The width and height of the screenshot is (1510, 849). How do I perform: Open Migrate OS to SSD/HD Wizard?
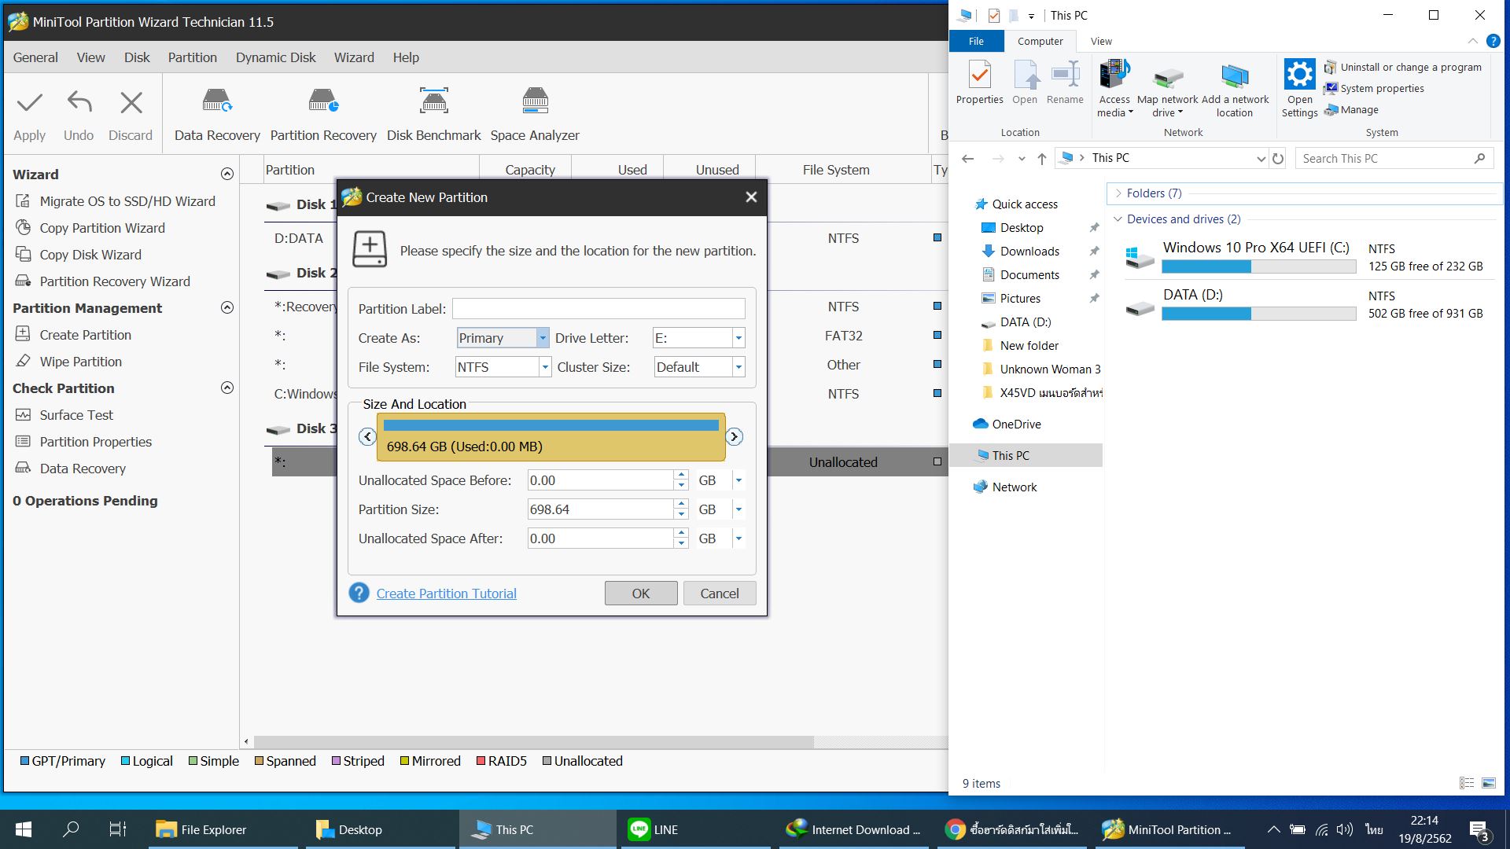(127, 201)
